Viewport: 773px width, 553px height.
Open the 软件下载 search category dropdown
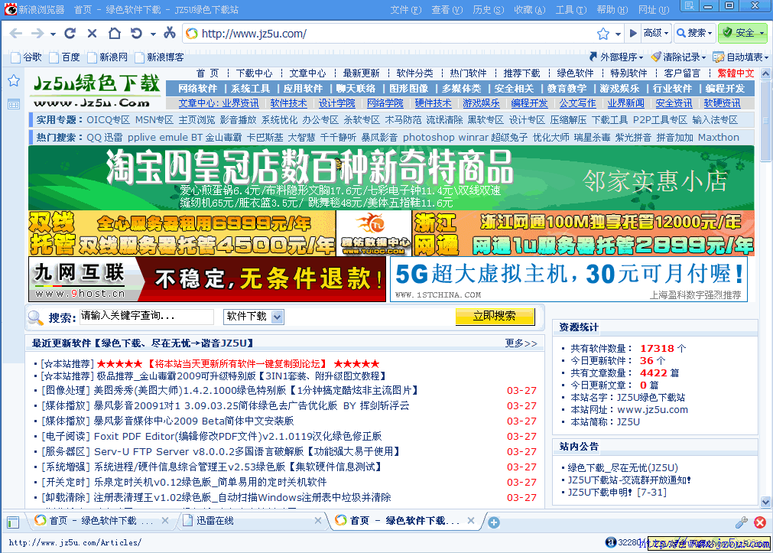(x=253, y=317)
